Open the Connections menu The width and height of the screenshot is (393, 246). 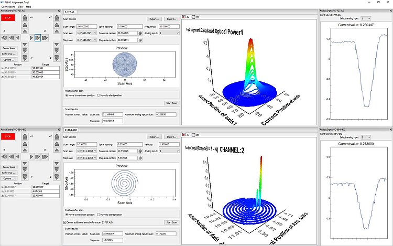coord(9,6)
